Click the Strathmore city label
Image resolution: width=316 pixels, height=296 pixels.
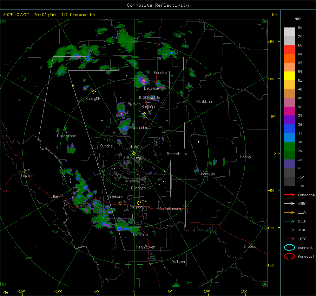(171, 208)
